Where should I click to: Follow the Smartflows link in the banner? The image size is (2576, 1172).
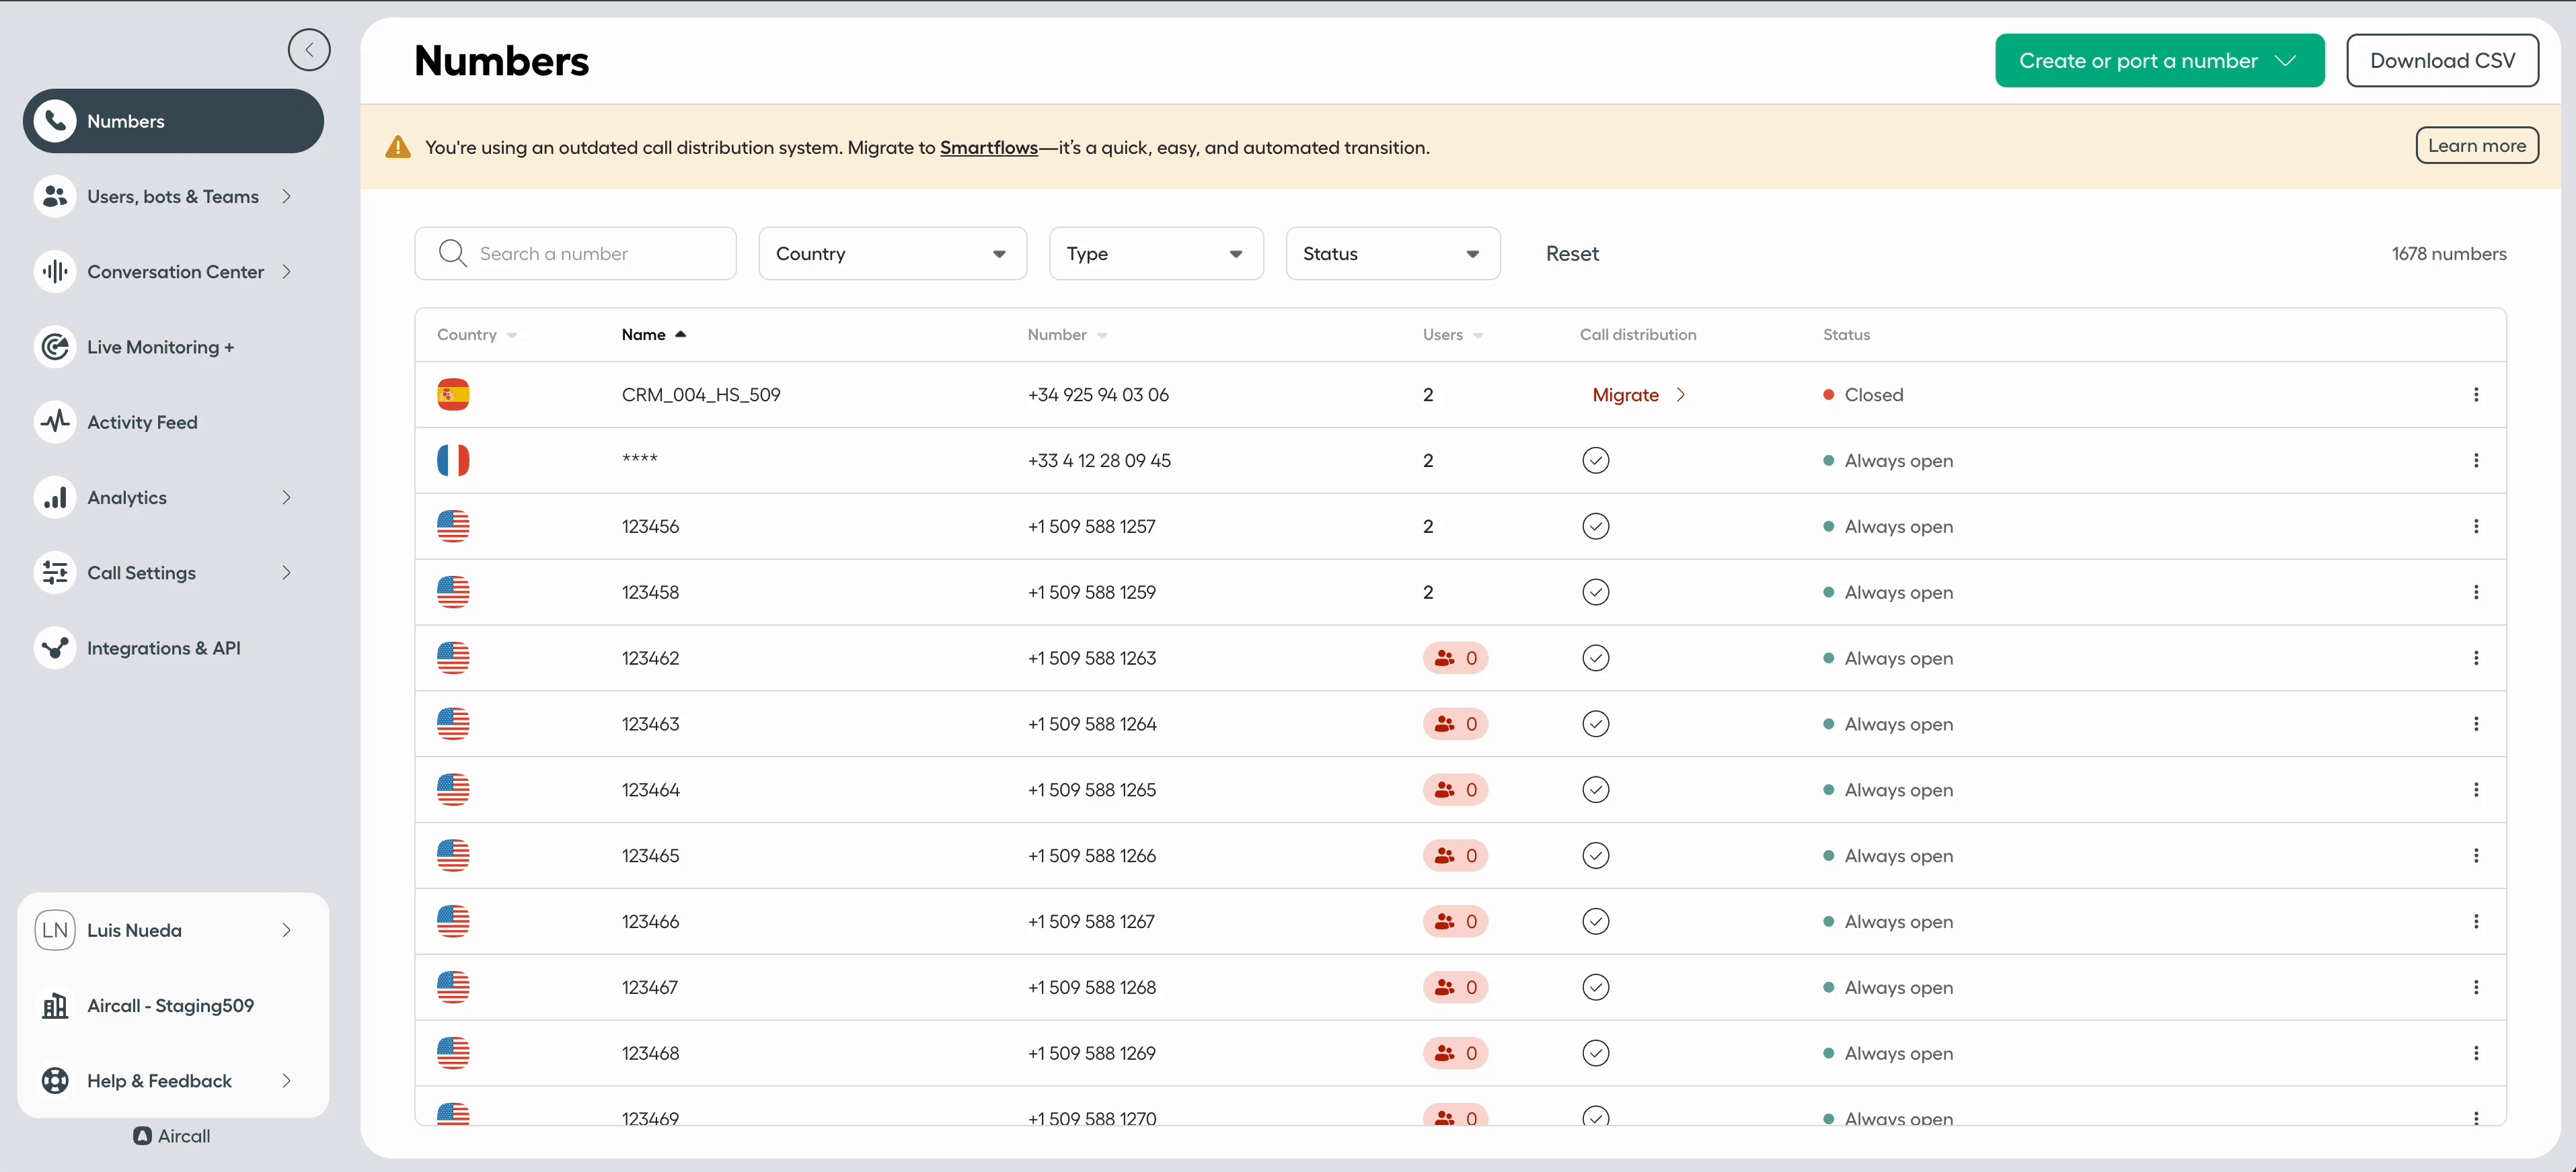coord(988,148)
